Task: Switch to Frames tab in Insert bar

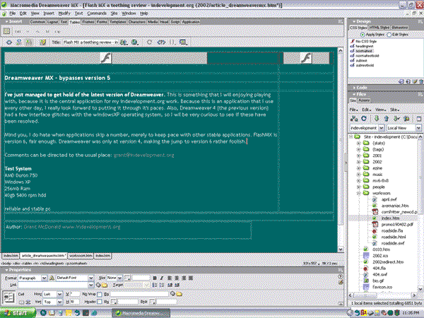Action: click(x=88, y=22)
